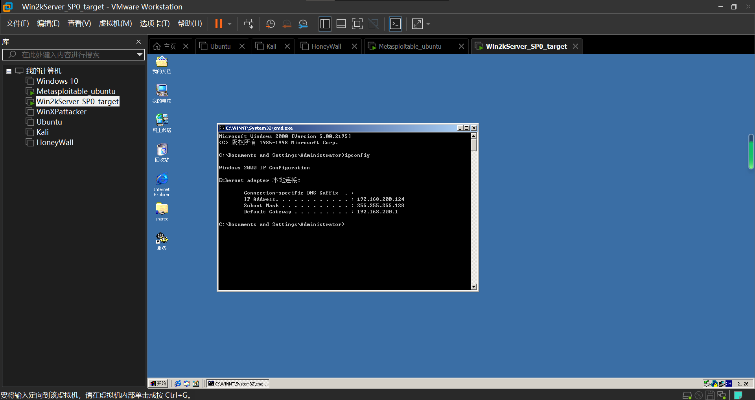Select Windows 10 in the library
The width and height of the screenshot is (755, 400).
click(57, 81)
